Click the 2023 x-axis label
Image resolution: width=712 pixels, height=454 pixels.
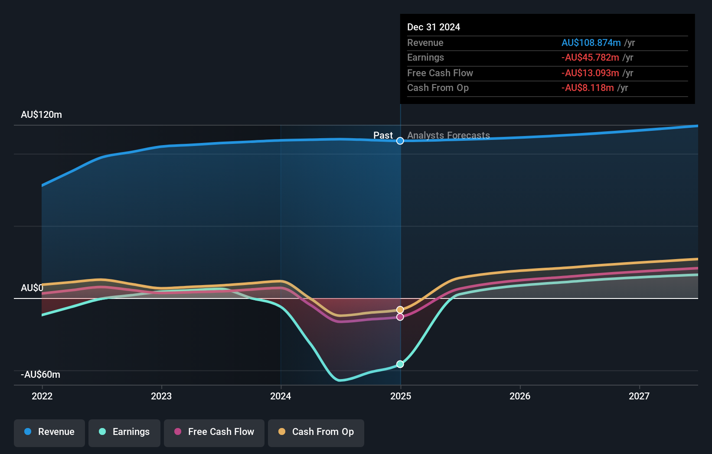161,396
